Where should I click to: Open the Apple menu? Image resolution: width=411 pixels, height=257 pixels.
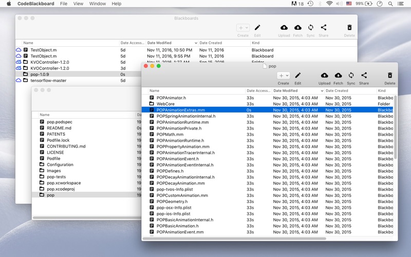click(9, 4)
